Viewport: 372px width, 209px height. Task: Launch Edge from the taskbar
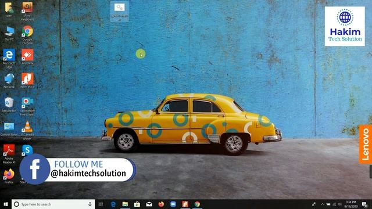tap(113, 204)
